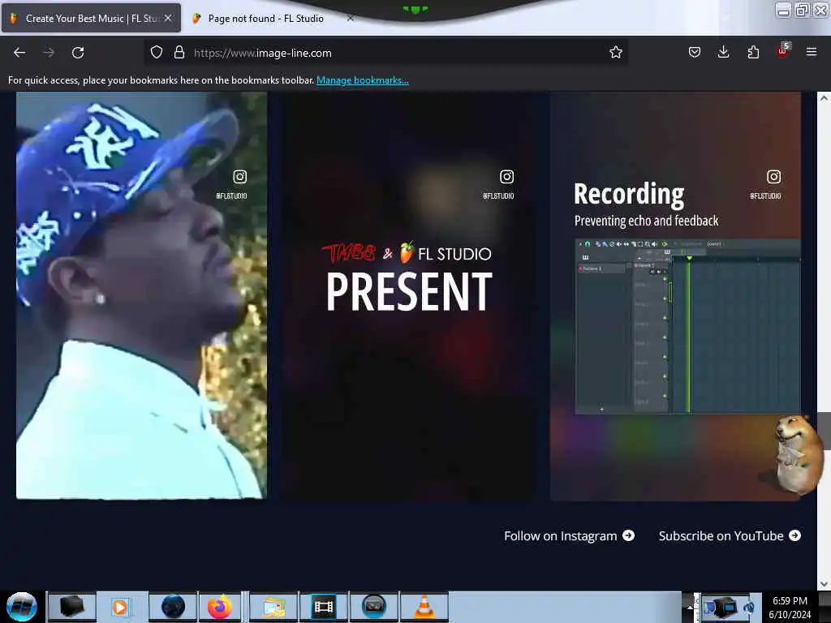Open the Downloads panel
This screenshot has width=831, height=623.
coord(723,52)
